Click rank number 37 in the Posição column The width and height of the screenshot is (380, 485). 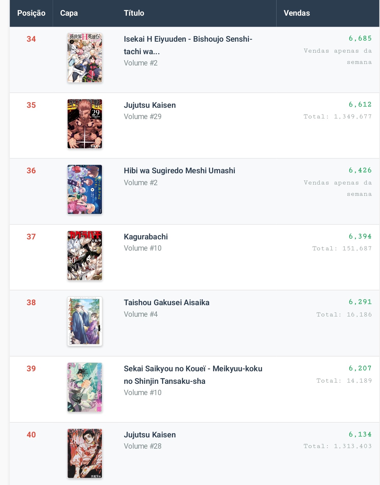31,237
